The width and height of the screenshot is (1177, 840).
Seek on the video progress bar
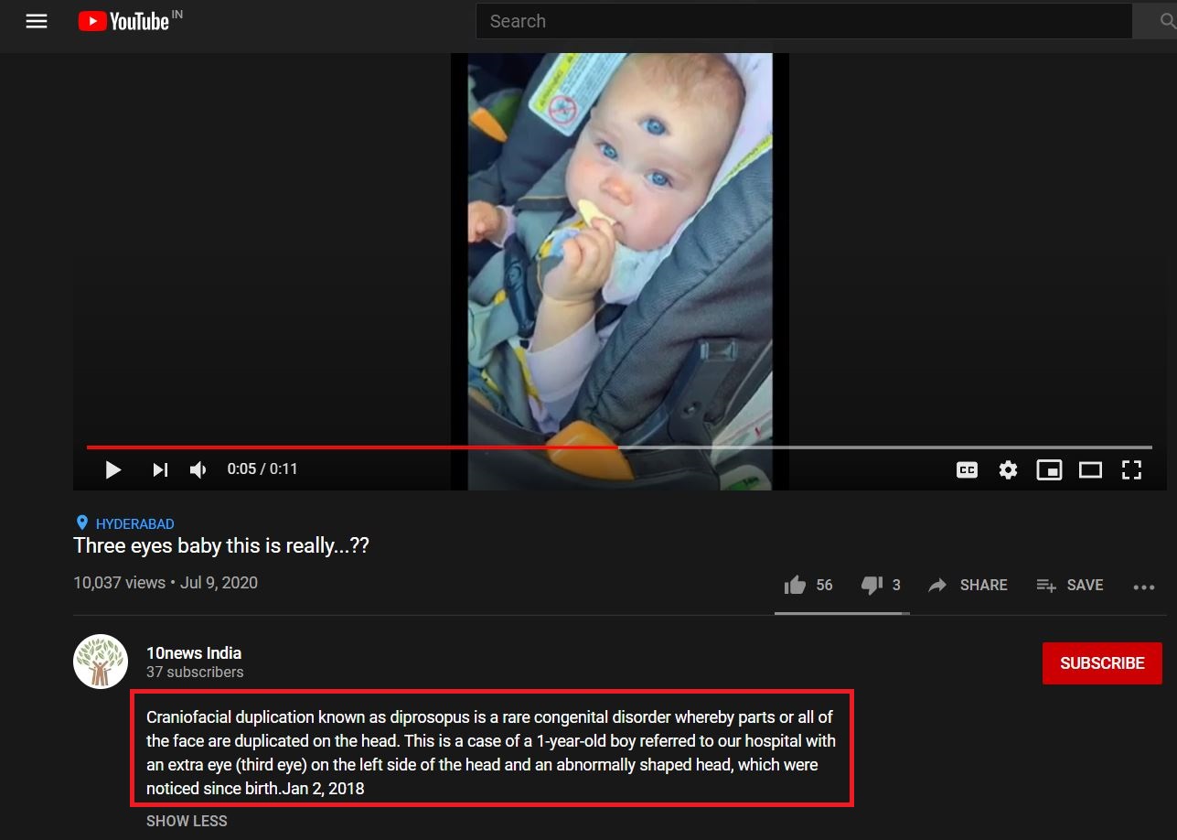pos(619,447)
